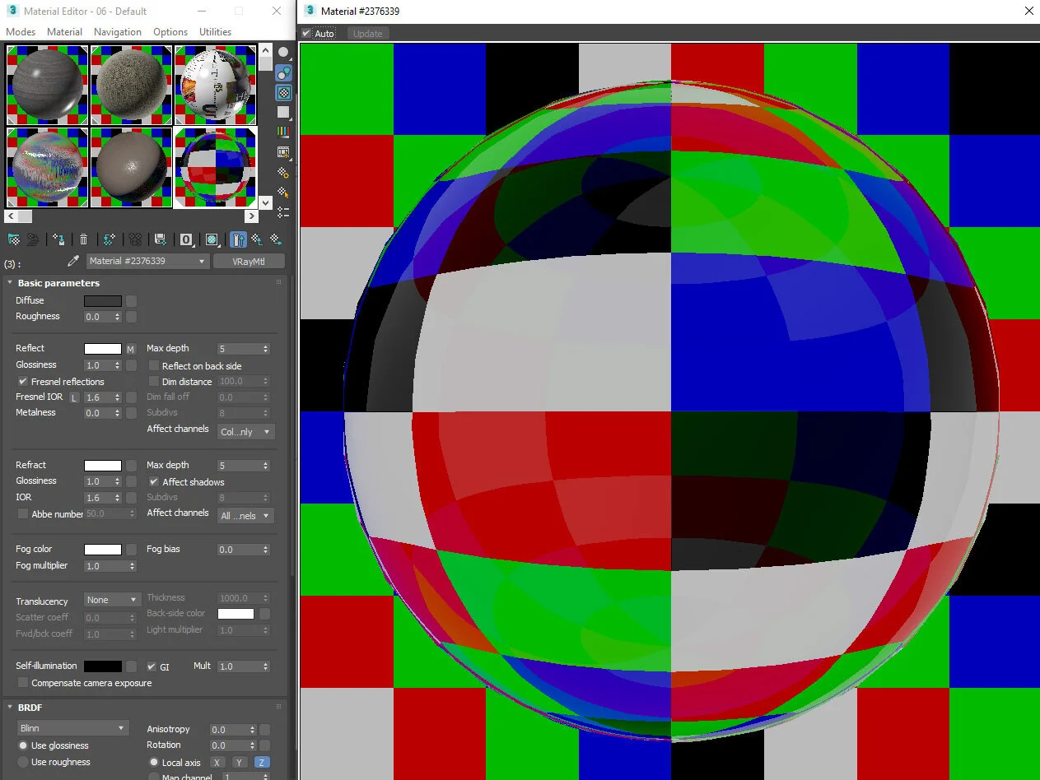Click the Refract IOR spinner arrows
Viewport: 1040px width, 780px height.
pyautogui.click(x=117, y=498)
